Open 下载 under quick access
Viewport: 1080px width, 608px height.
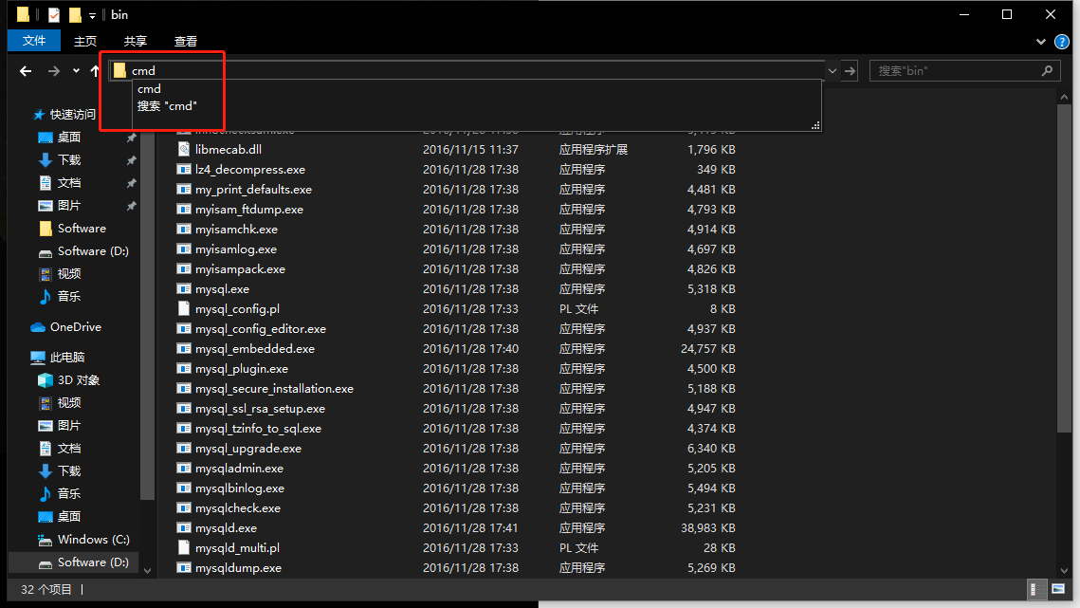point(69,160)
